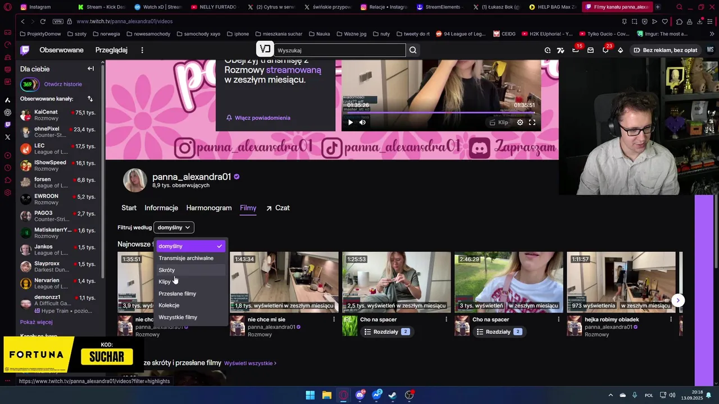Reload the page in the browser

tap(43, 21)
